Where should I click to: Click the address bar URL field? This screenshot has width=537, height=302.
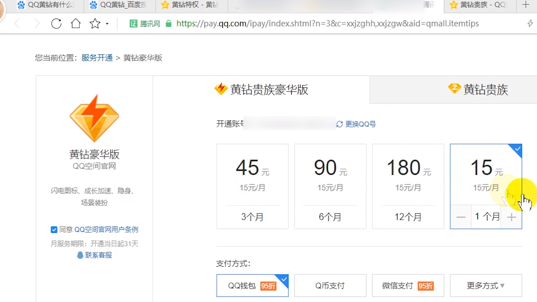327,24
